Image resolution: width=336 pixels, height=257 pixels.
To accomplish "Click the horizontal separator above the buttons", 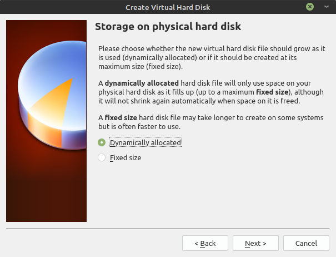I will [x=168, y=228].
